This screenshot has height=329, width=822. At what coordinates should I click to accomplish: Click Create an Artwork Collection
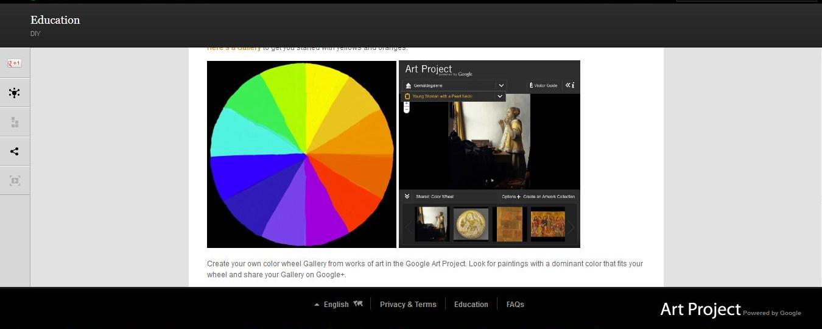549,197
